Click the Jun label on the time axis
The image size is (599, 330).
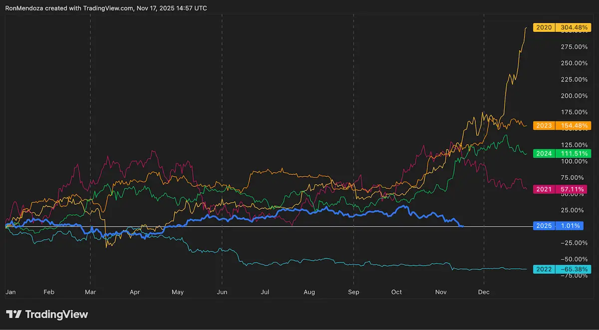[x=222, y=292]
